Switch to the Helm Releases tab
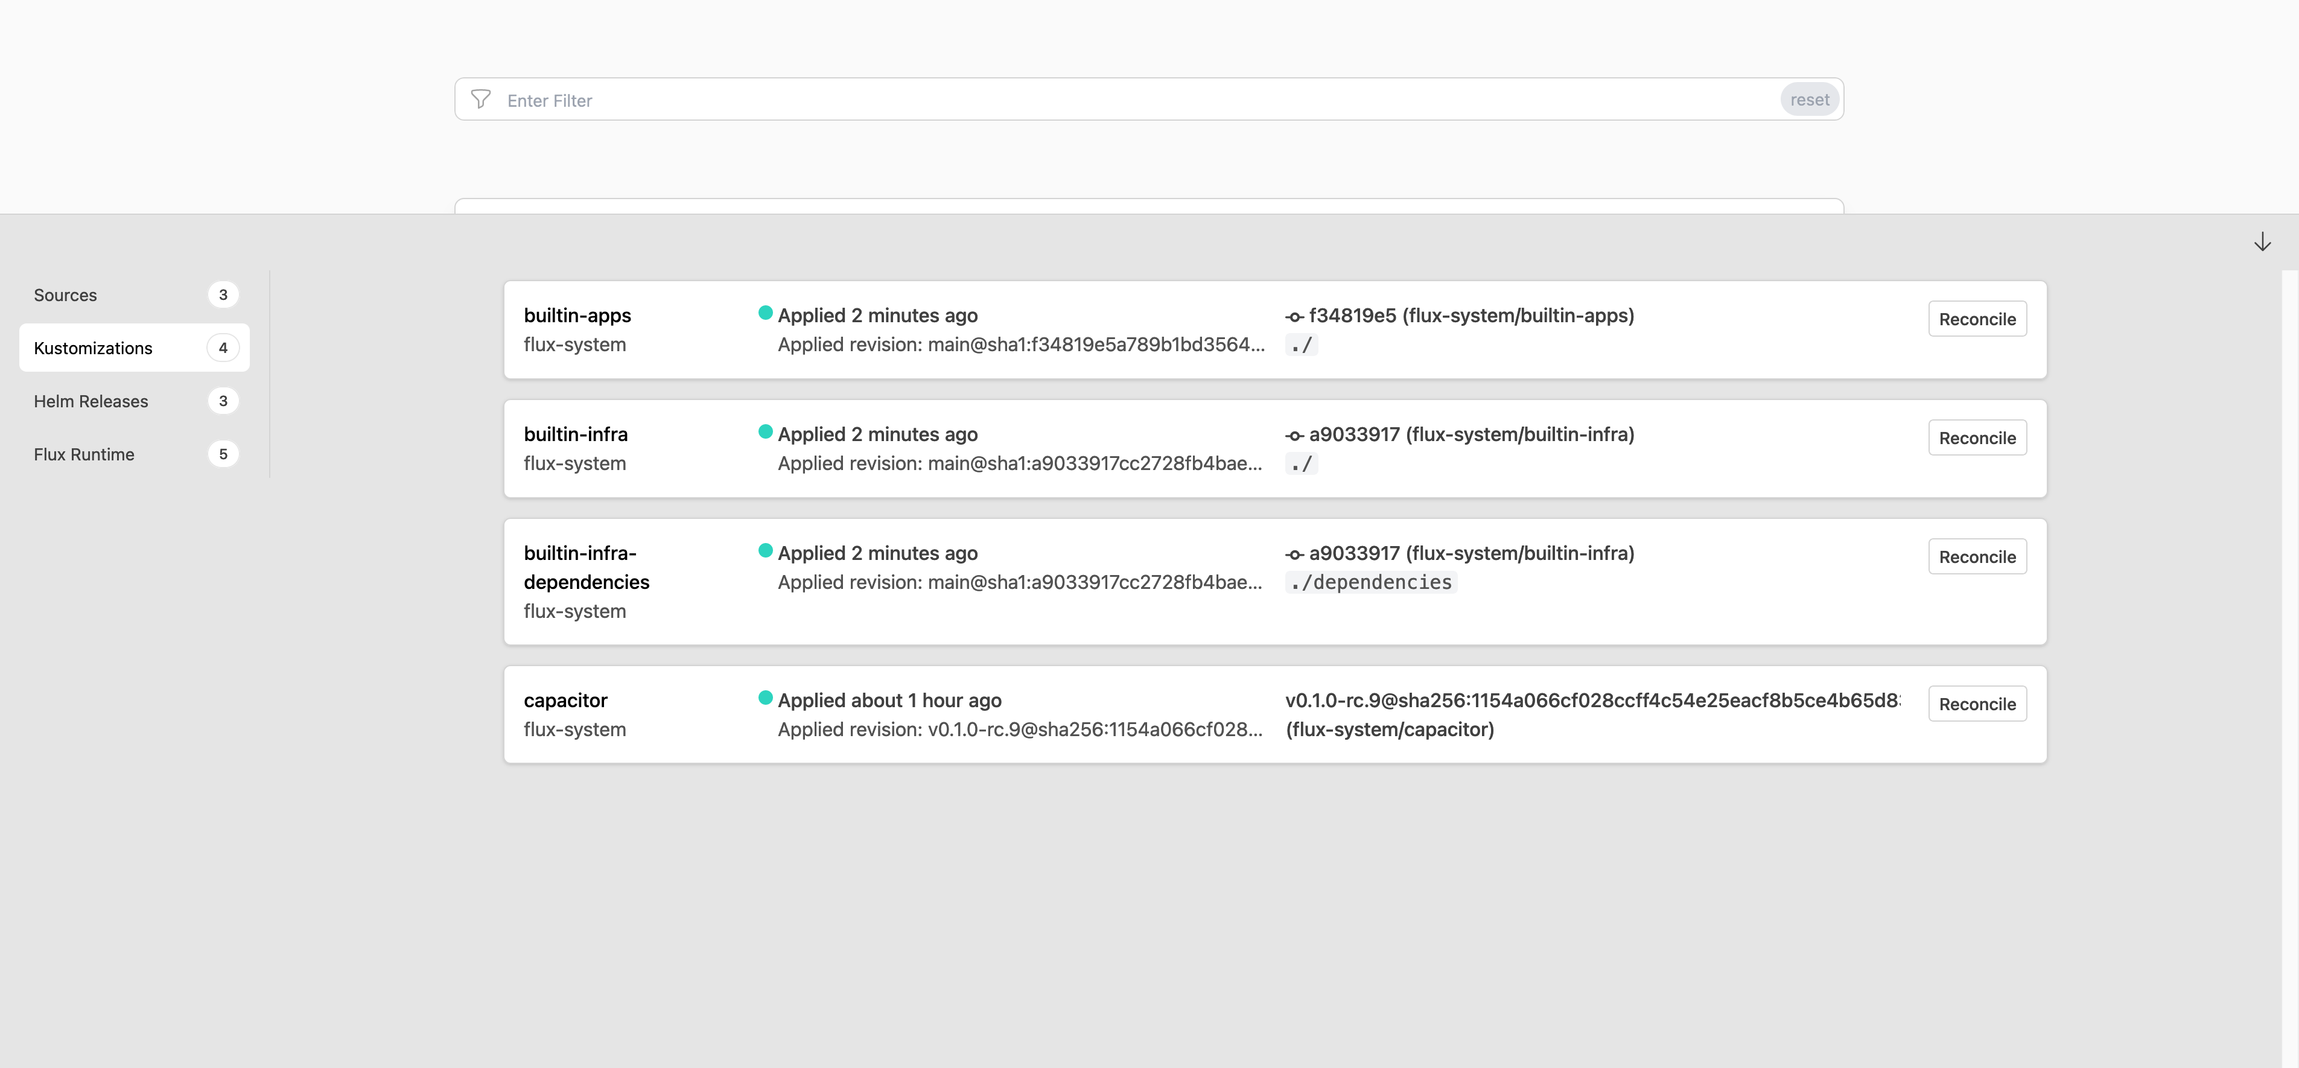This screenshot has height=1068, width=2299. (91, 401)
